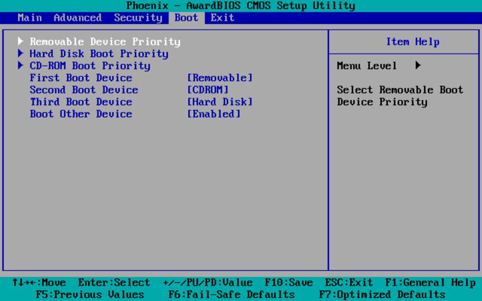
Task: Click the F6:Fail-Safe Defaults hint
Action: tap(231, 295)
